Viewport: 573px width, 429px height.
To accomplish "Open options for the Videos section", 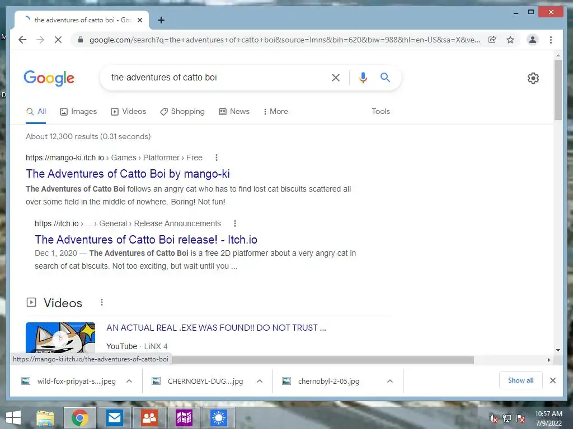I will click(102, 302).
